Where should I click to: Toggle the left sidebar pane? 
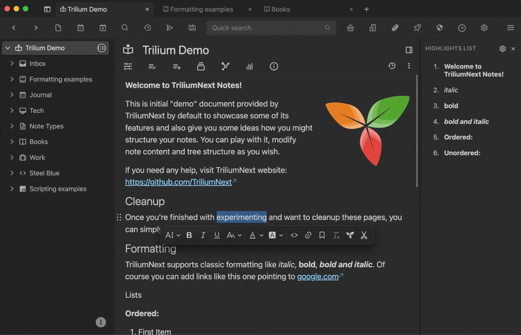(47, 9)
